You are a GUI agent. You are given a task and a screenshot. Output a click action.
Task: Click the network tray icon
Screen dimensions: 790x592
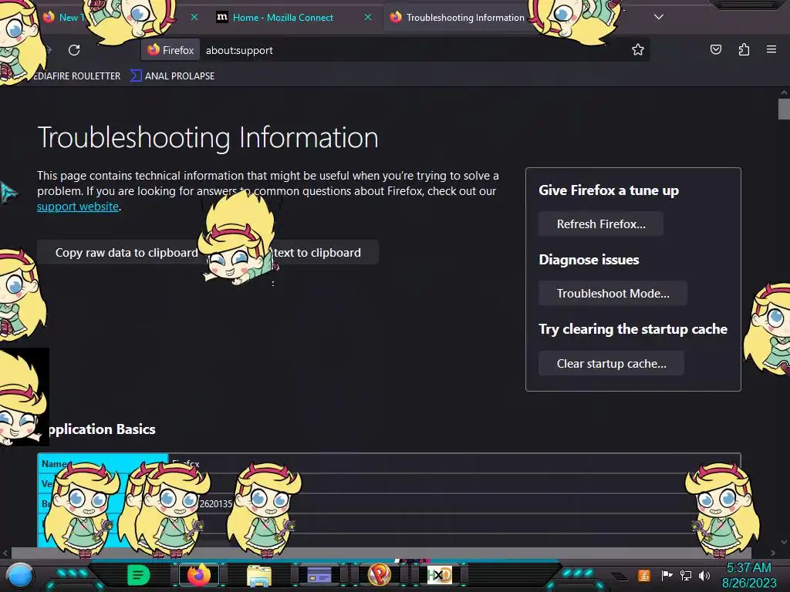click(x=685, y=575)
